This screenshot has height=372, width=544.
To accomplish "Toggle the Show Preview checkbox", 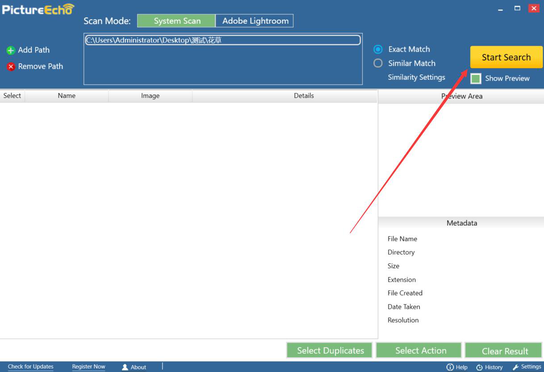I will coord(476,78).
